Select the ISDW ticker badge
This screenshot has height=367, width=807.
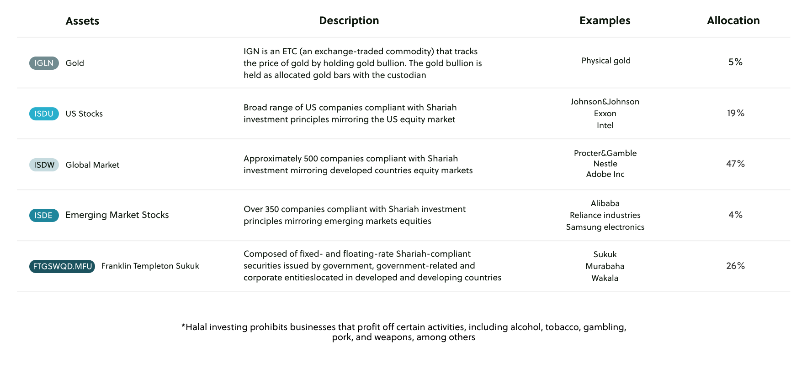click(44, 165)
